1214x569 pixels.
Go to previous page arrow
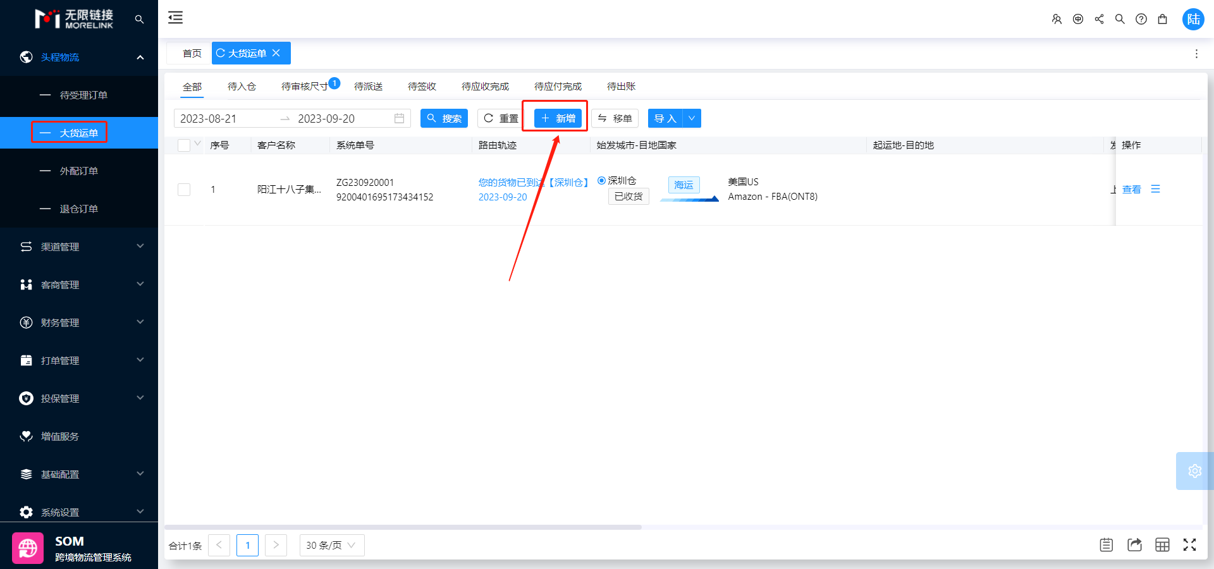click(x=219, y=545)
